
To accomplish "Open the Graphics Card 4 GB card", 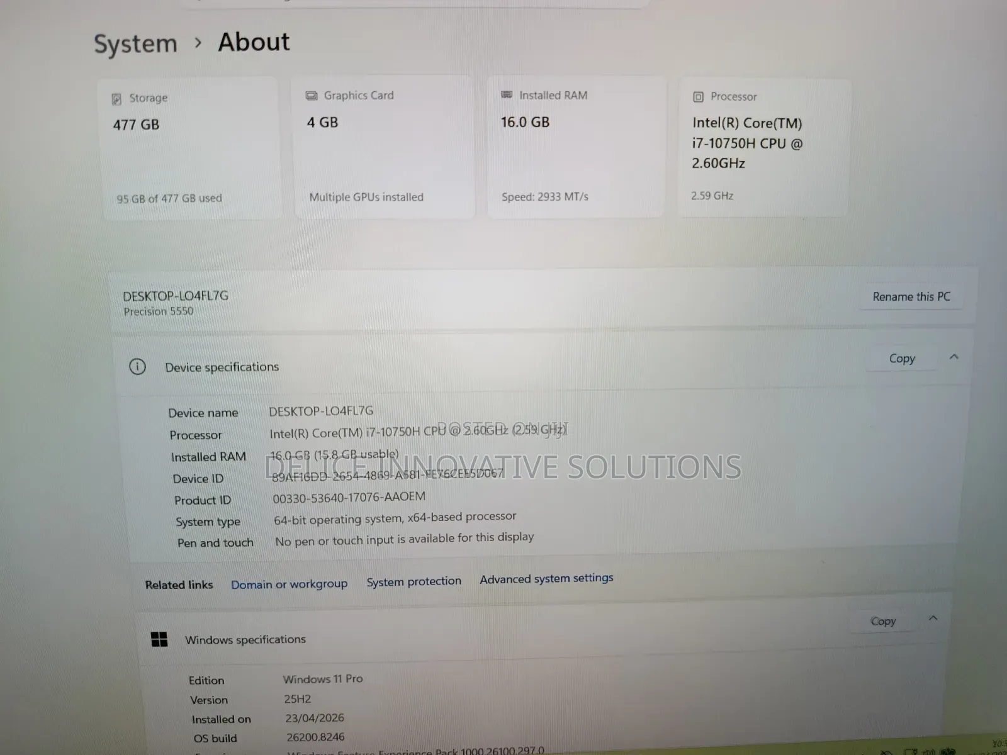I will click(x=385, y=147).
